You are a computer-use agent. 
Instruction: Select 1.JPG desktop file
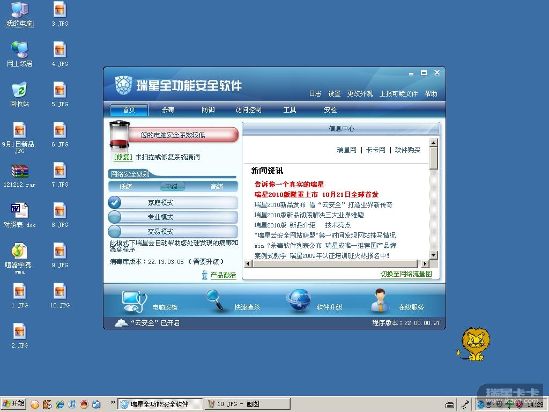tap(20, 296)
